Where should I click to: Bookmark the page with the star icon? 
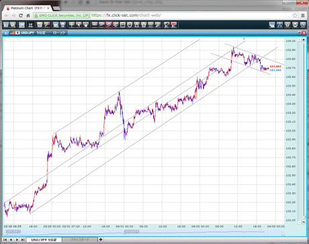pos(295,15)
